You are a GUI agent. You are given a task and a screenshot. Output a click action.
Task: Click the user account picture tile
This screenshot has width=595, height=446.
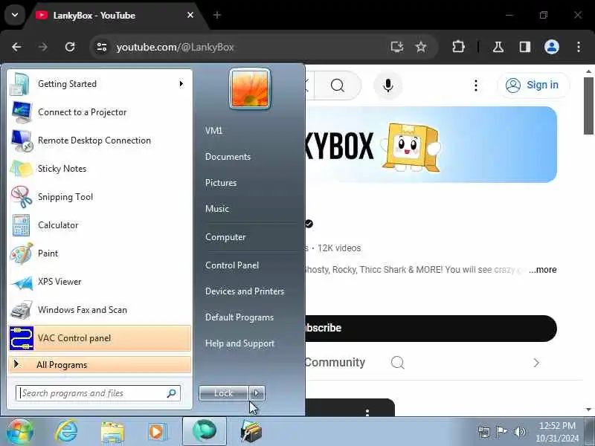[x=250, y=88]
